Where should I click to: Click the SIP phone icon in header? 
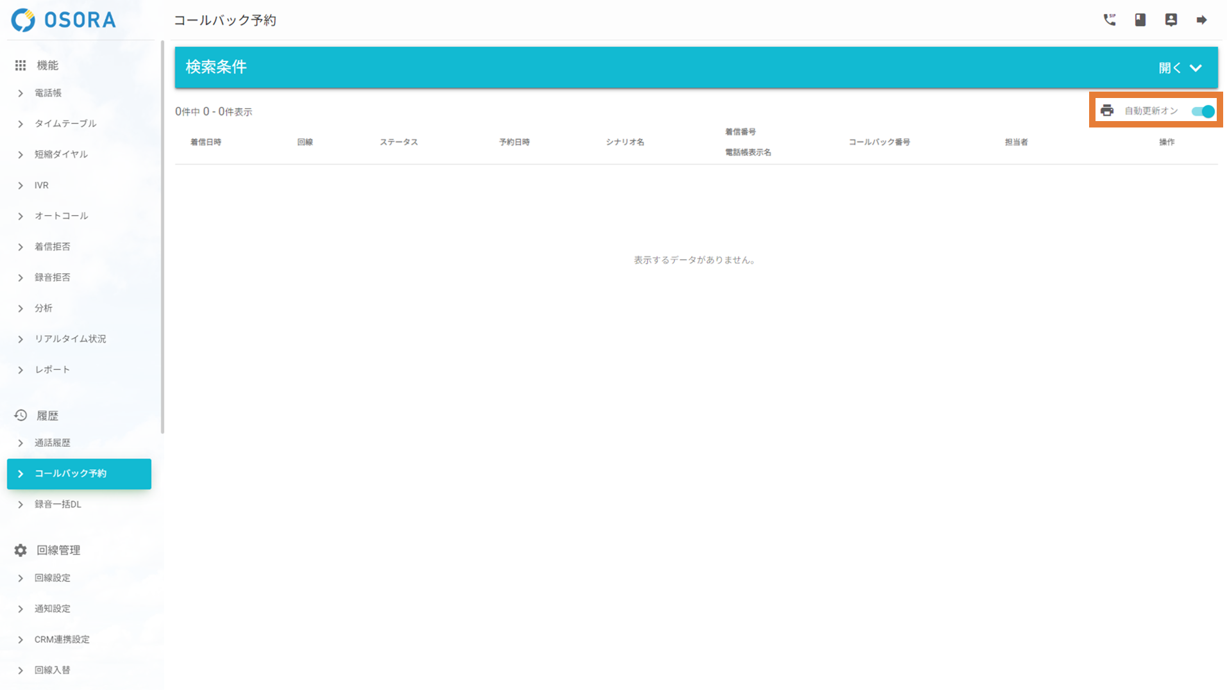[1109, 20]
